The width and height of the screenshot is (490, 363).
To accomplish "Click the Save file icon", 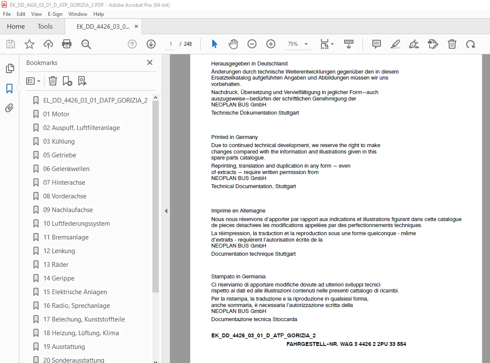I will [x=11, y=44].
